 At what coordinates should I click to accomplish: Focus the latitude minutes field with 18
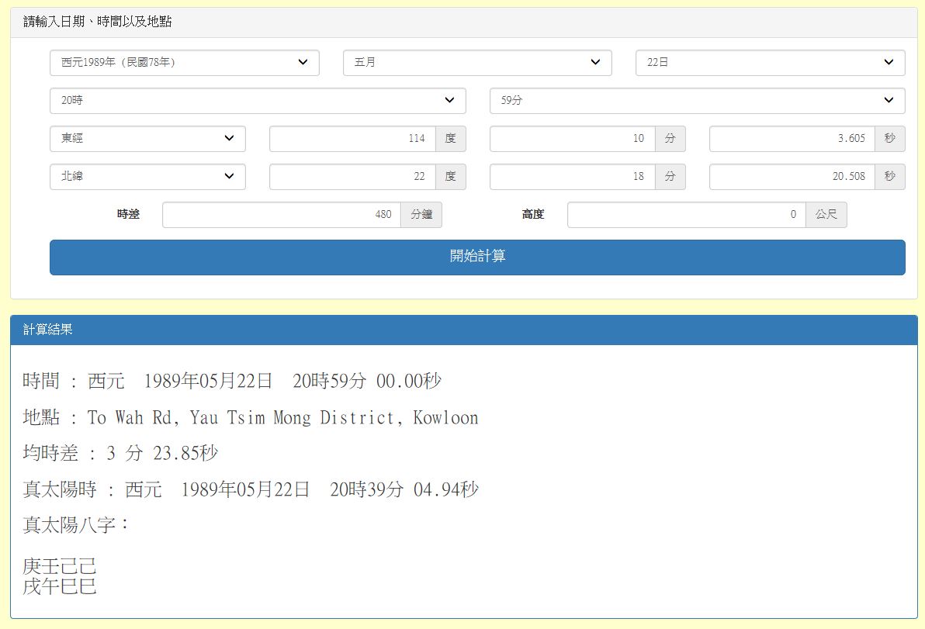tap(572, 177)
